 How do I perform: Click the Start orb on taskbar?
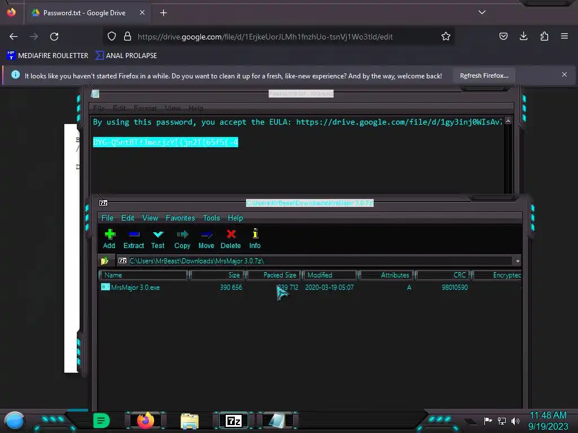[15, 421]
